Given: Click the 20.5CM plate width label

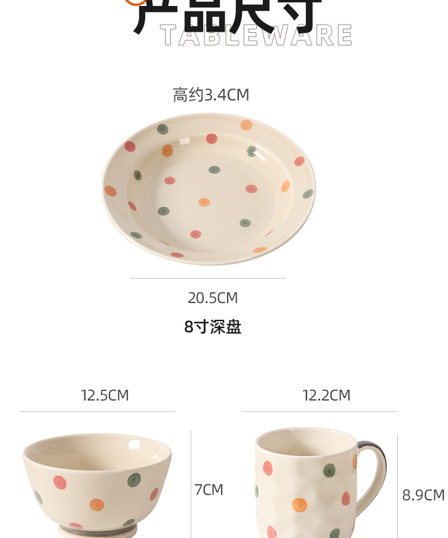Looking at the screenshot, I should 213,298.
